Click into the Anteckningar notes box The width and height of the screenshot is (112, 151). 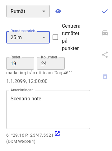48,109
